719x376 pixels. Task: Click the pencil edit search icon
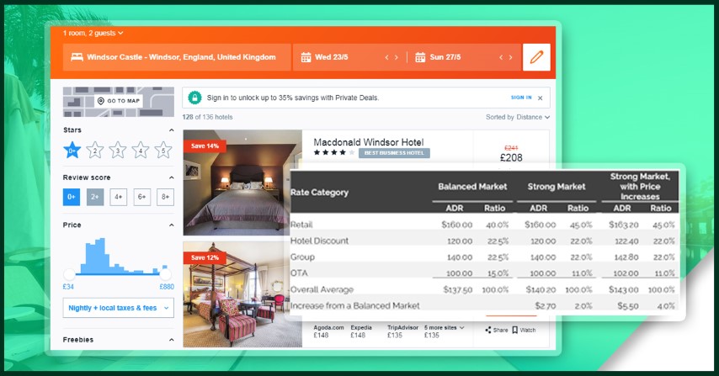[x=536, y=57]
